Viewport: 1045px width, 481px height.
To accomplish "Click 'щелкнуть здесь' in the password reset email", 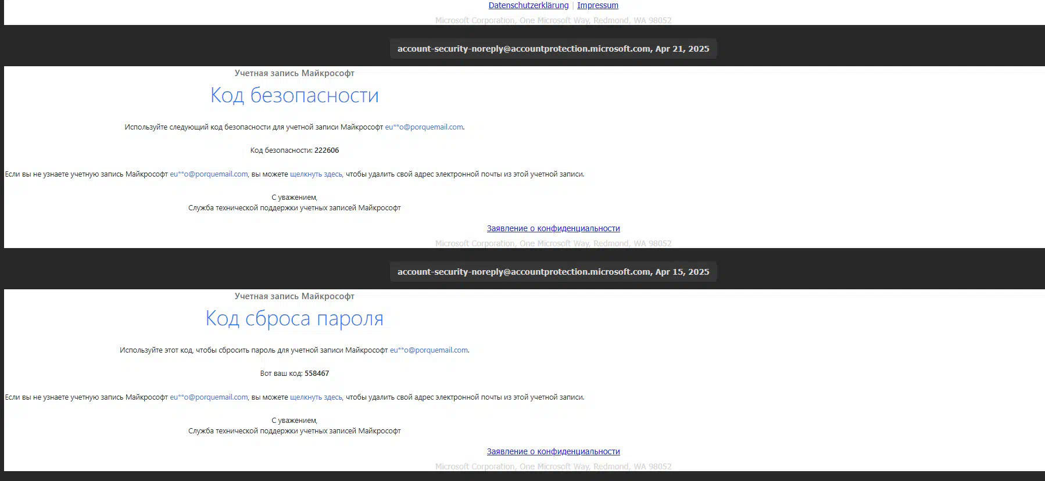I will [x=316, y=397].
